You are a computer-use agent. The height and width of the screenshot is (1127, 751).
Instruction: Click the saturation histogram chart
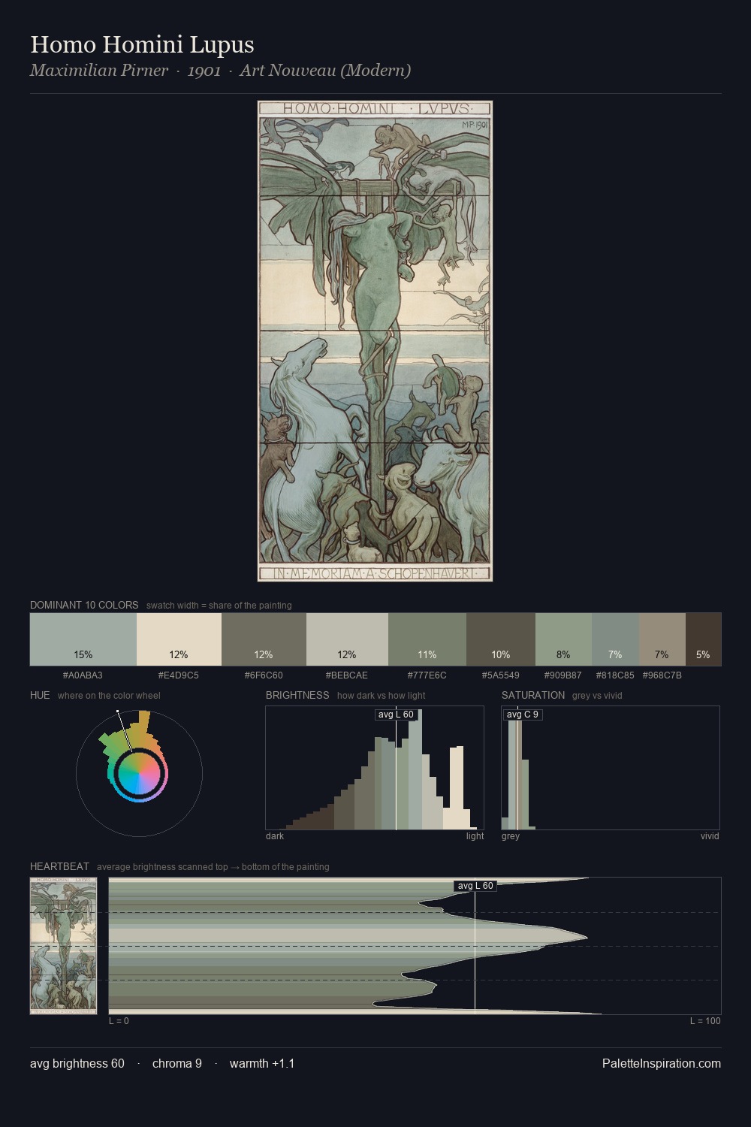[611, 768]
